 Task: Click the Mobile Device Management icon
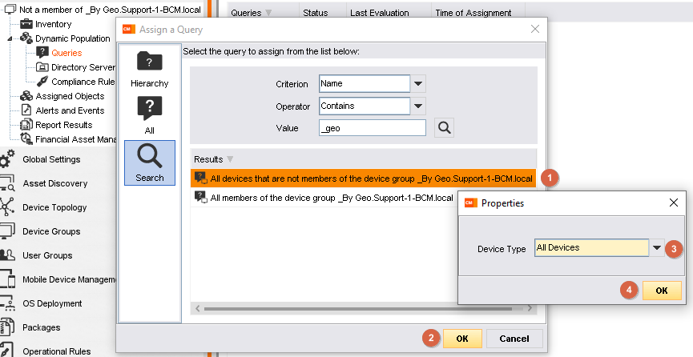[x=7, y=279]
